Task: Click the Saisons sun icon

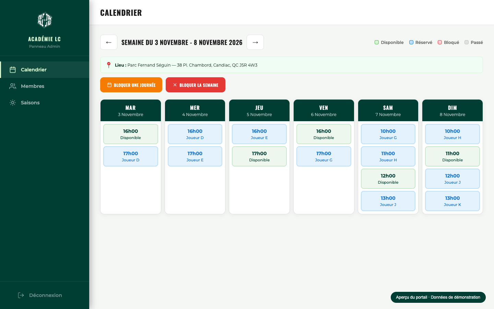Action: pos(13,103)
